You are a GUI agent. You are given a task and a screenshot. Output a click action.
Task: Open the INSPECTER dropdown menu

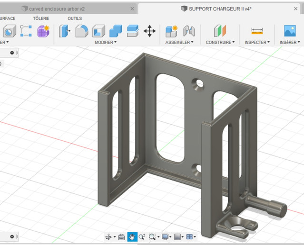point(257,43)
